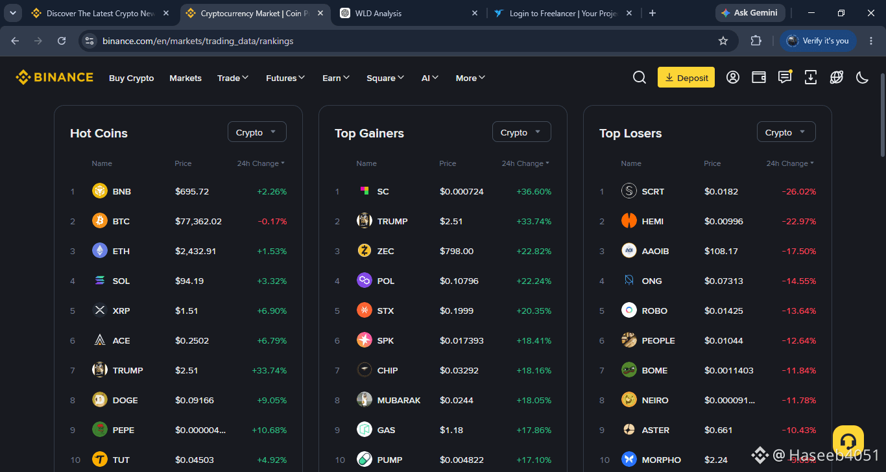
Task: Expand the Square menu
Action: pos(385,78)
